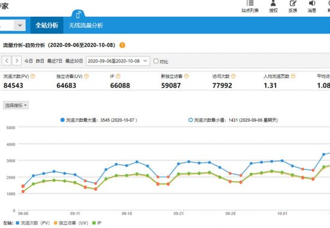Go to next date range arrow
Image resolution: width=330 pixels, height=228 pixels.
17,61
